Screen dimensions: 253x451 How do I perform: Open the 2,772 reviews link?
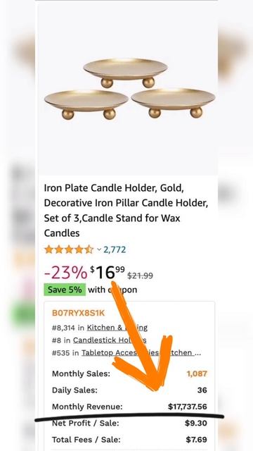click(115, 249)
